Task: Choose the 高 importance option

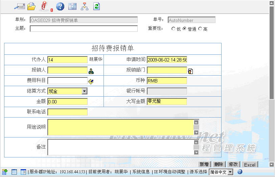Action: point(200,29)
